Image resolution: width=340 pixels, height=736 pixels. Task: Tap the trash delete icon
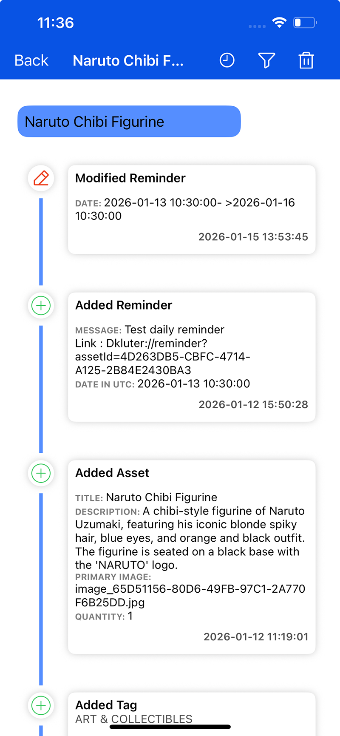click(306, 60)
